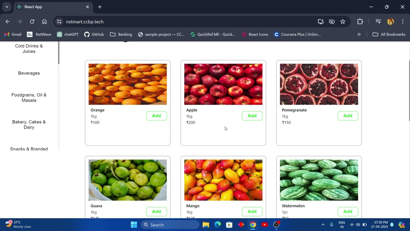Open the weather widget showing 37°C
This screenshot has height=231, width=410.
click(x=19, y=225)
